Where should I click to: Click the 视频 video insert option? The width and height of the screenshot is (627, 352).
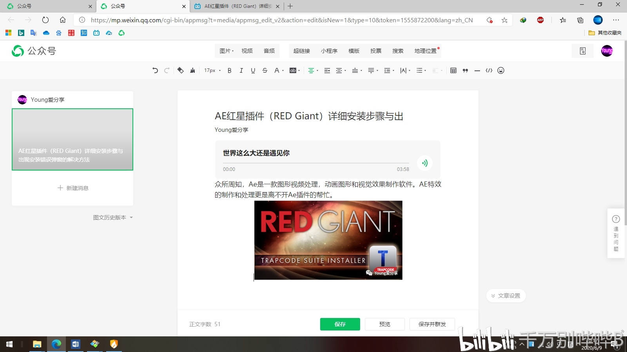(x=247, y=51)
